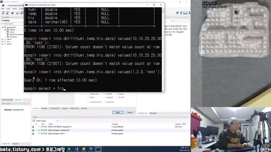
Task: Expand the world schema arrow
Action: [3, 44]
